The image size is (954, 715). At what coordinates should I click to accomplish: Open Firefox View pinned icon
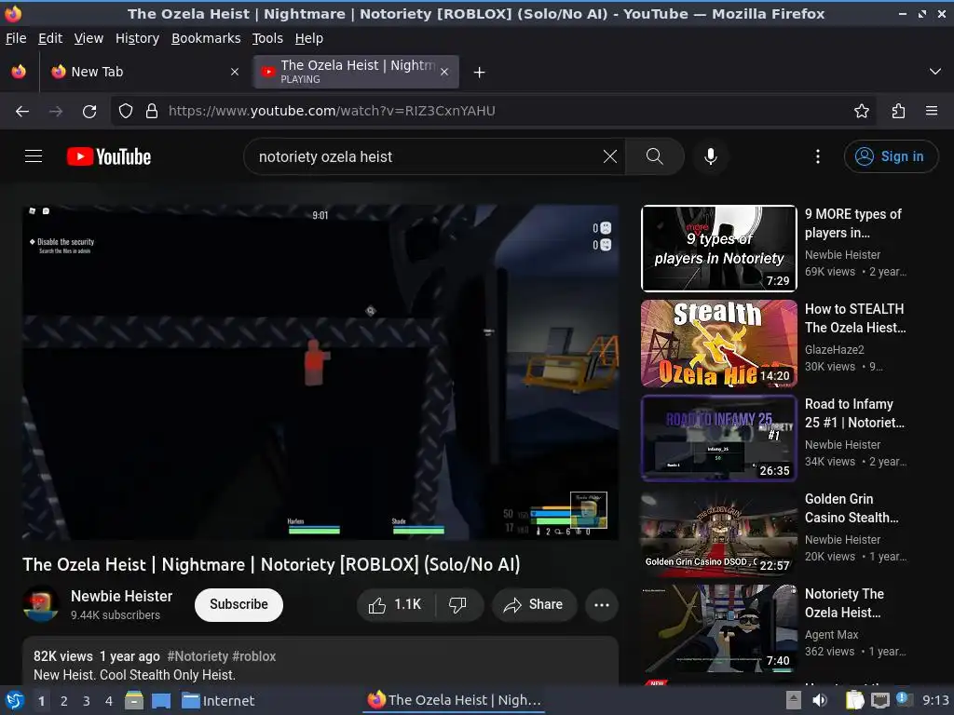coord(19,72)
